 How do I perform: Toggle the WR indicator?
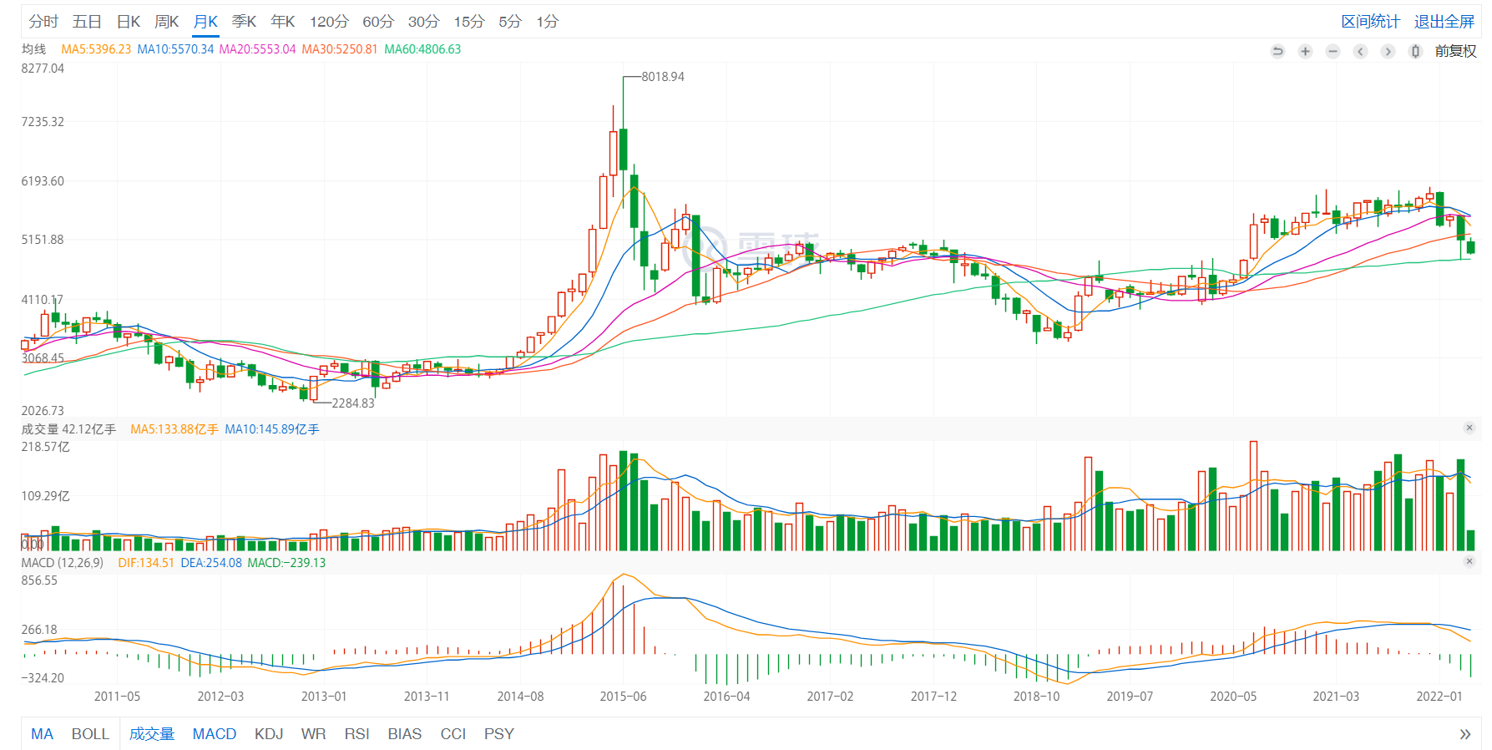pos(314,734)
